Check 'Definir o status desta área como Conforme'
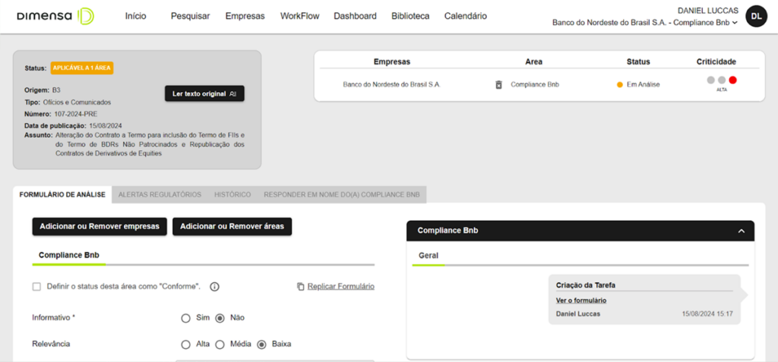The height and width of the screenshot is (362, 778). click(36, 287)
